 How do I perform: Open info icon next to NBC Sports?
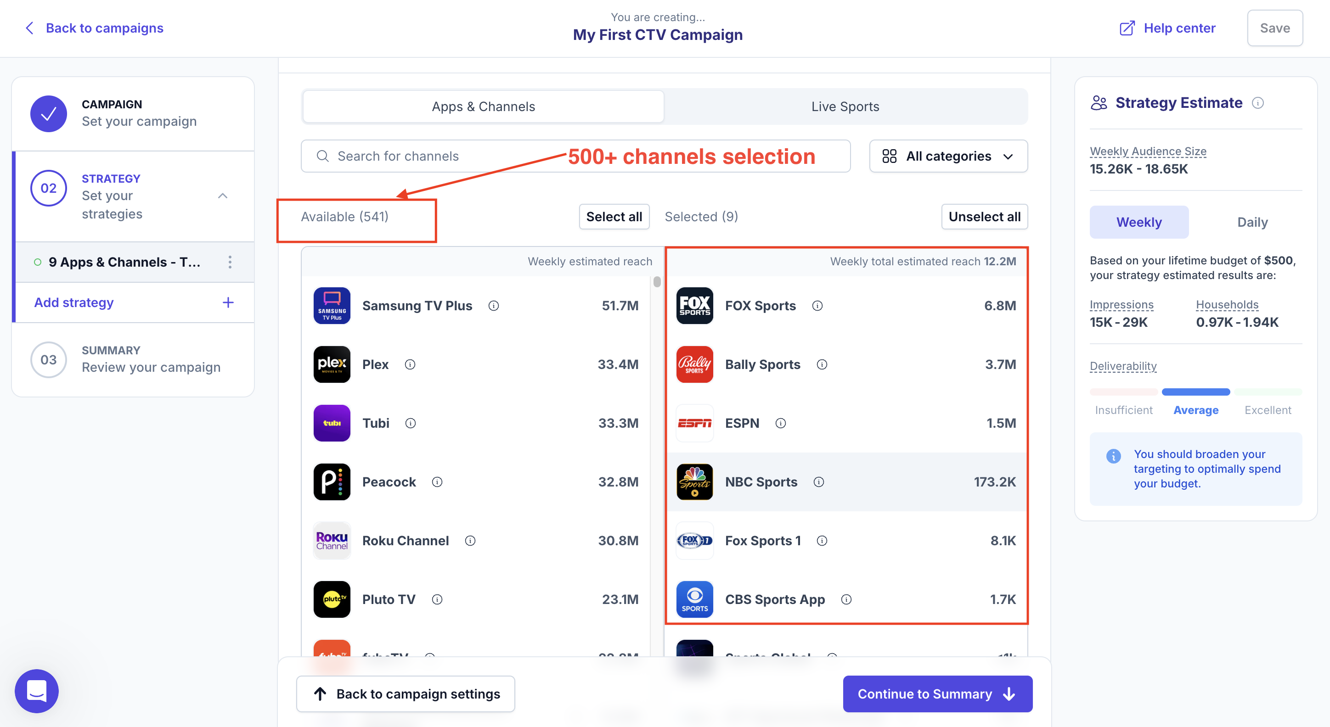click(x=819, y=482)
